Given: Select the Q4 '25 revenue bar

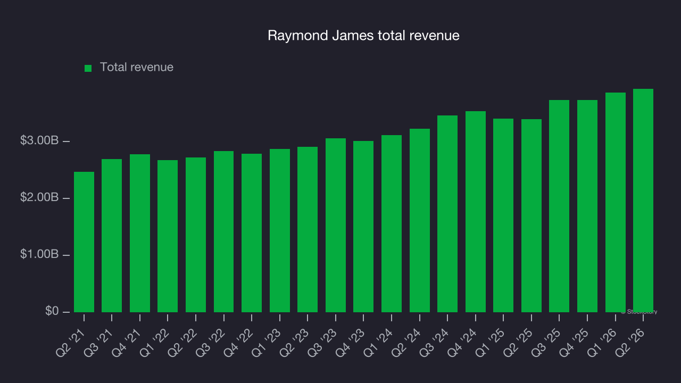Looking at the screenshot, I should [x=587, y=206].
